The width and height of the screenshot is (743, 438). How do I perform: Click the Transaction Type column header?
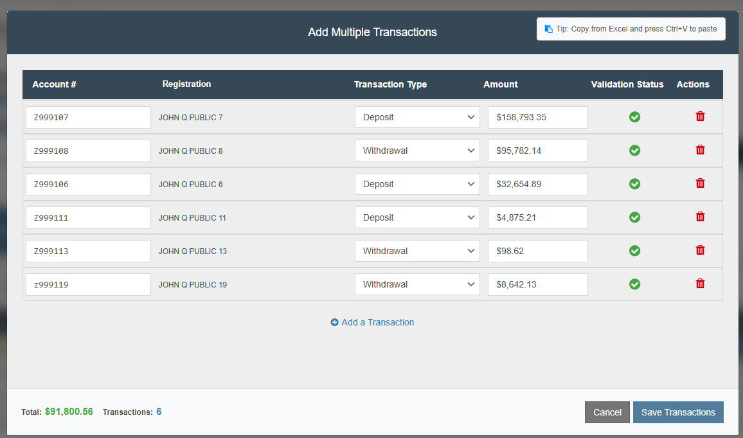(x=390, y=84)
